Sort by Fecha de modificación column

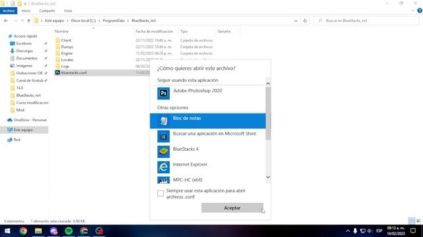pos(154,32)
